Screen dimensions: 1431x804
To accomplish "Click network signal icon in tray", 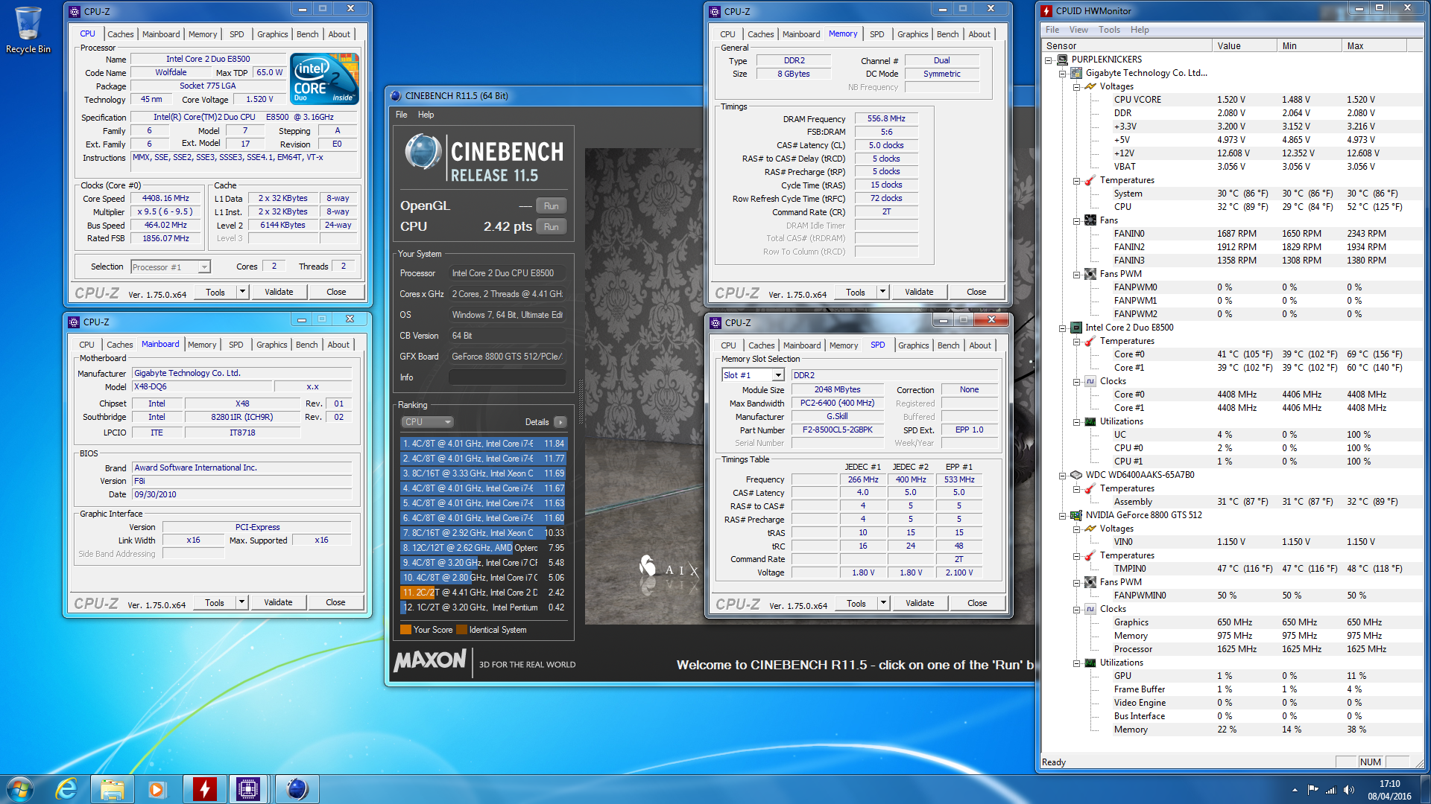I will pos(1330,790).
